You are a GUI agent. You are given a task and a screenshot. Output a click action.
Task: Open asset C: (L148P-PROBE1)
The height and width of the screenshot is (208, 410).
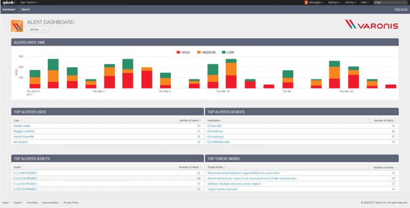coord(26,173)
